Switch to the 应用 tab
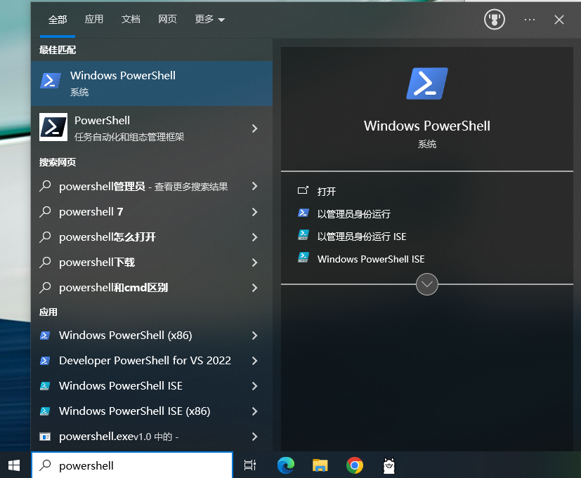 click(93, 19)
